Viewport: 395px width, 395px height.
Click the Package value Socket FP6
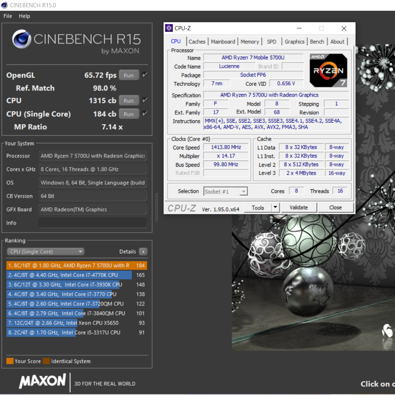click(x=253, y=75)
